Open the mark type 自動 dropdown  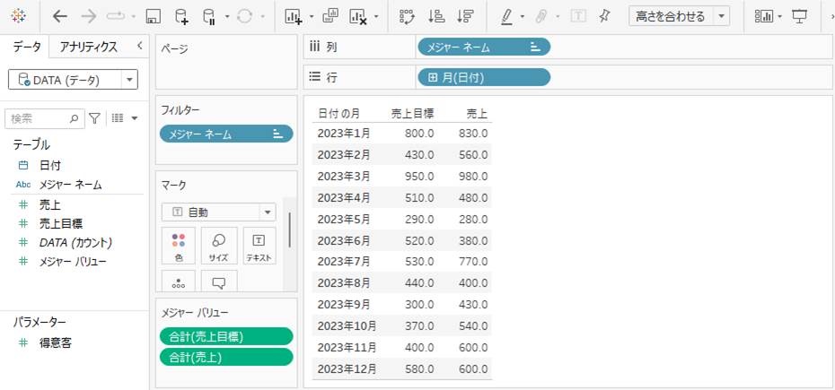(x=219, y=212)
